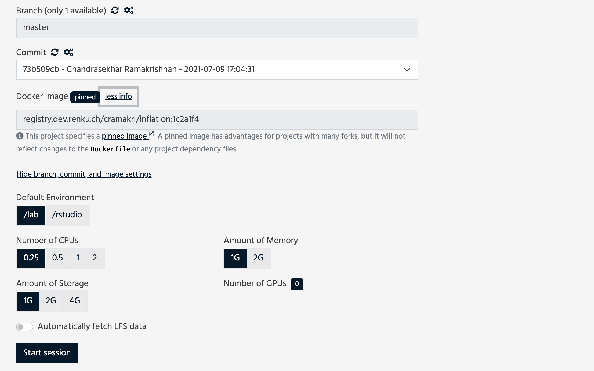594x371 pixels.
Task: Click the info icon about the pinned image
Action: click(20, 136)
